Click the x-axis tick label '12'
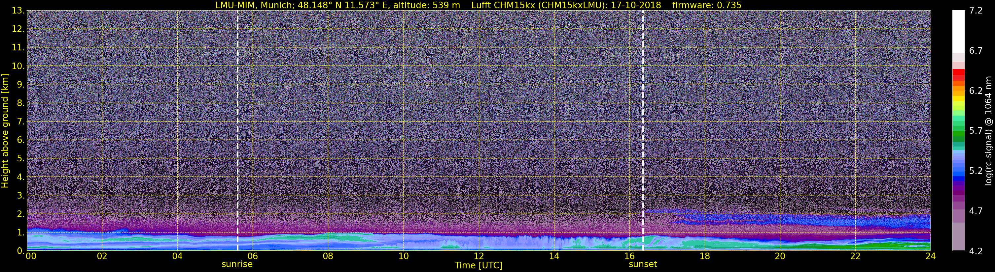Screen dimensions: 995x272 pos(479,256)
